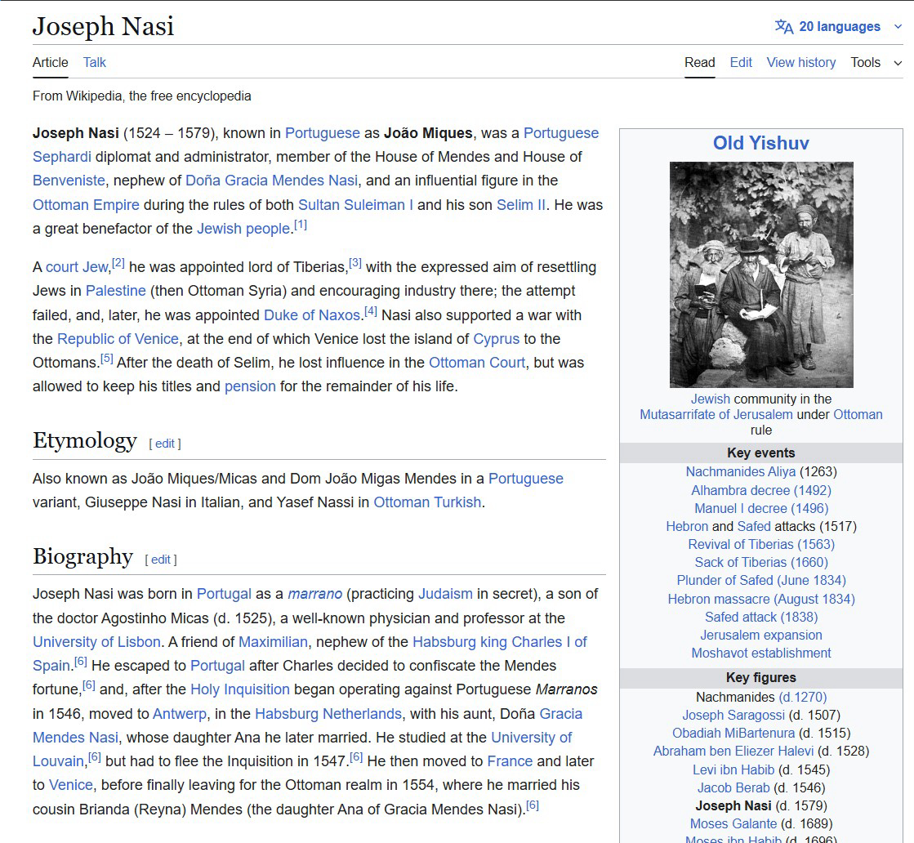Follow the Antwerp link
The image size is (914, 843).
click(180, 714)
